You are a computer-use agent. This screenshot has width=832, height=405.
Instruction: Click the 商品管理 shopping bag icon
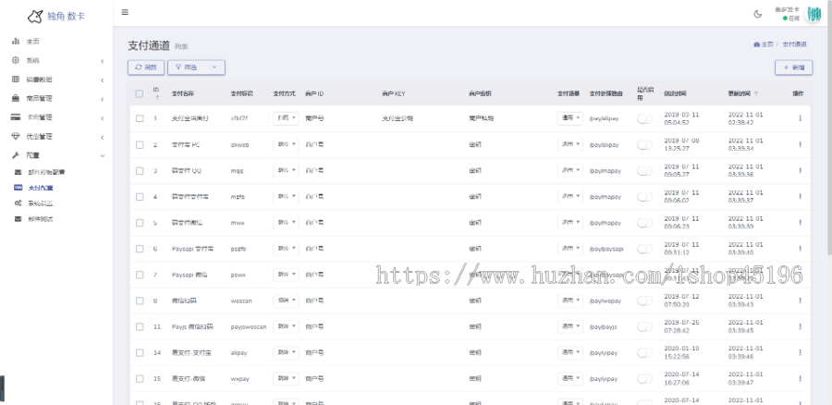point(16,98)
